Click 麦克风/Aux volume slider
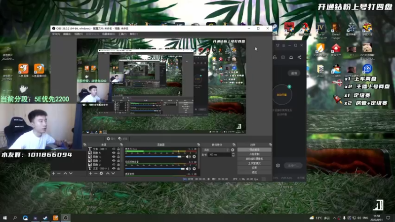Viewport: 395px width, 222px height. [155, 156]
